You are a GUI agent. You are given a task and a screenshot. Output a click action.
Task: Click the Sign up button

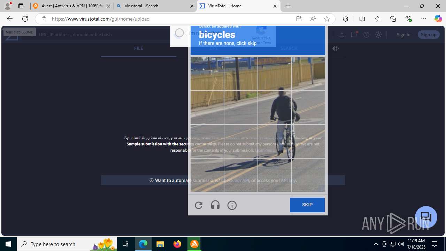click(429, 35)
